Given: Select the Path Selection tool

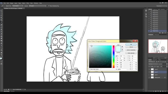Looking at the screenshot, I should 1,48.
